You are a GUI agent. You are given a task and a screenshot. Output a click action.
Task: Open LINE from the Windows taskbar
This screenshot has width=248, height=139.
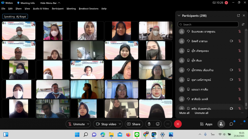(137, 134)
